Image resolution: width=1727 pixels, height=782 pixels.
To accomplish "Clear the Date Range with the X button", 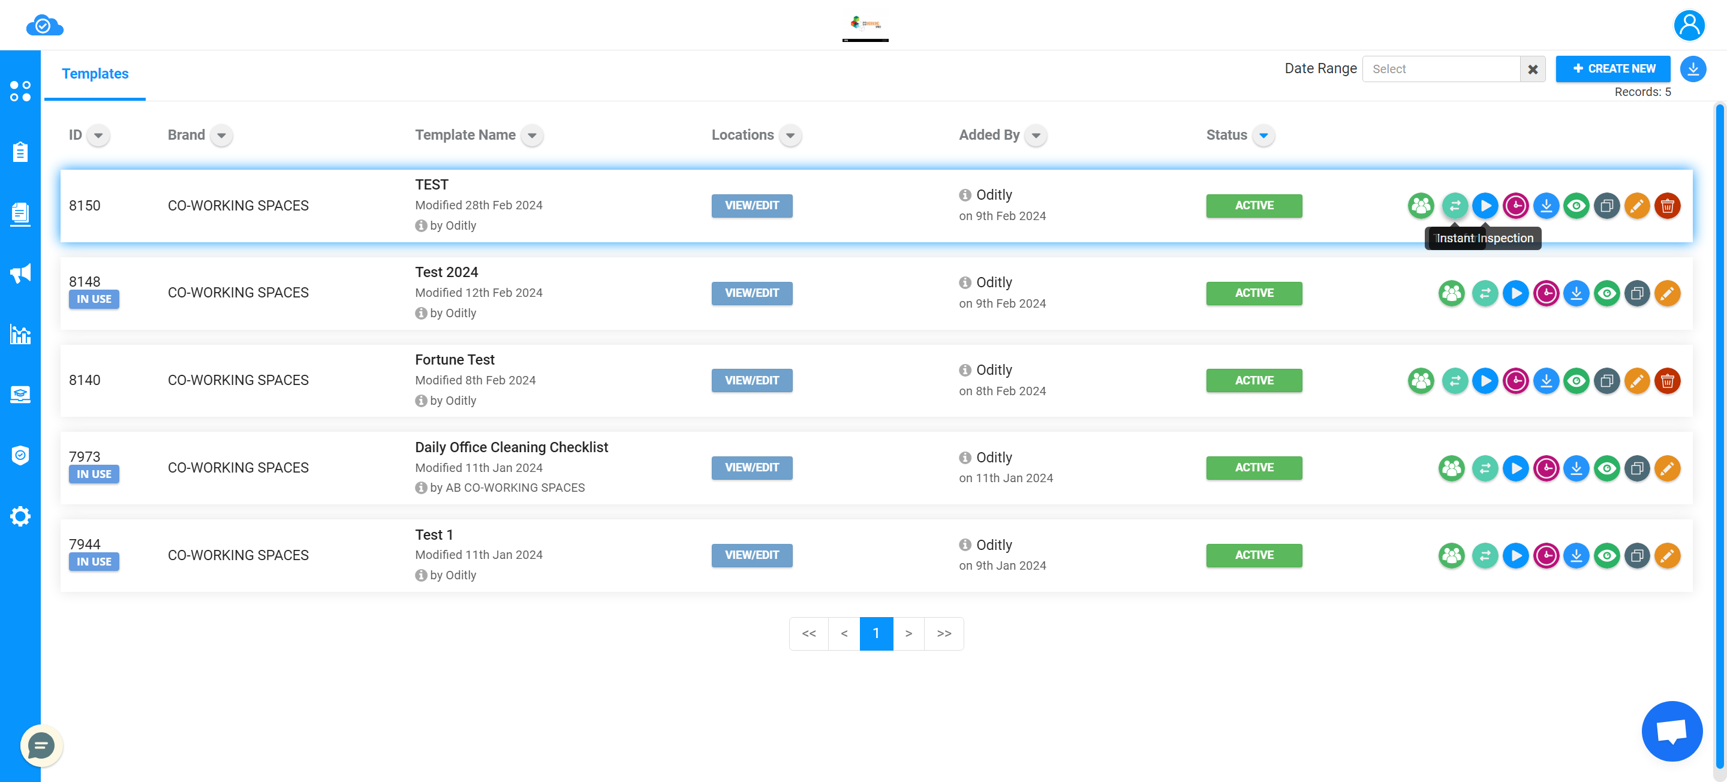I will click(1533, 69).
